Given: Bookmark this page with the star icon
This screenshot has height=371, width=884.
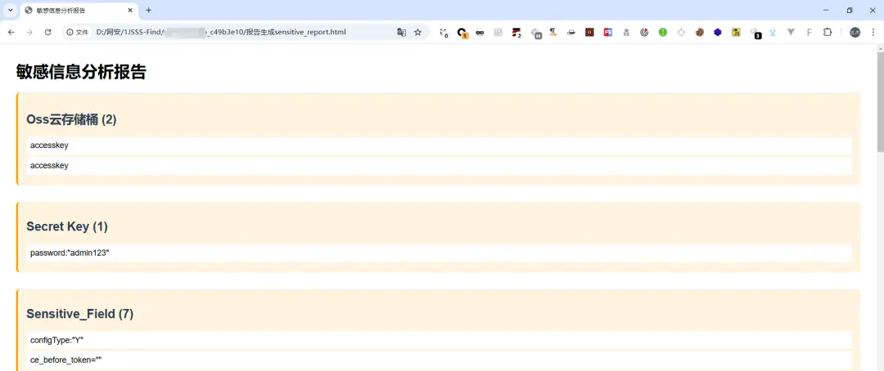Looking at the screenshot, I should (x=418, y=32).
